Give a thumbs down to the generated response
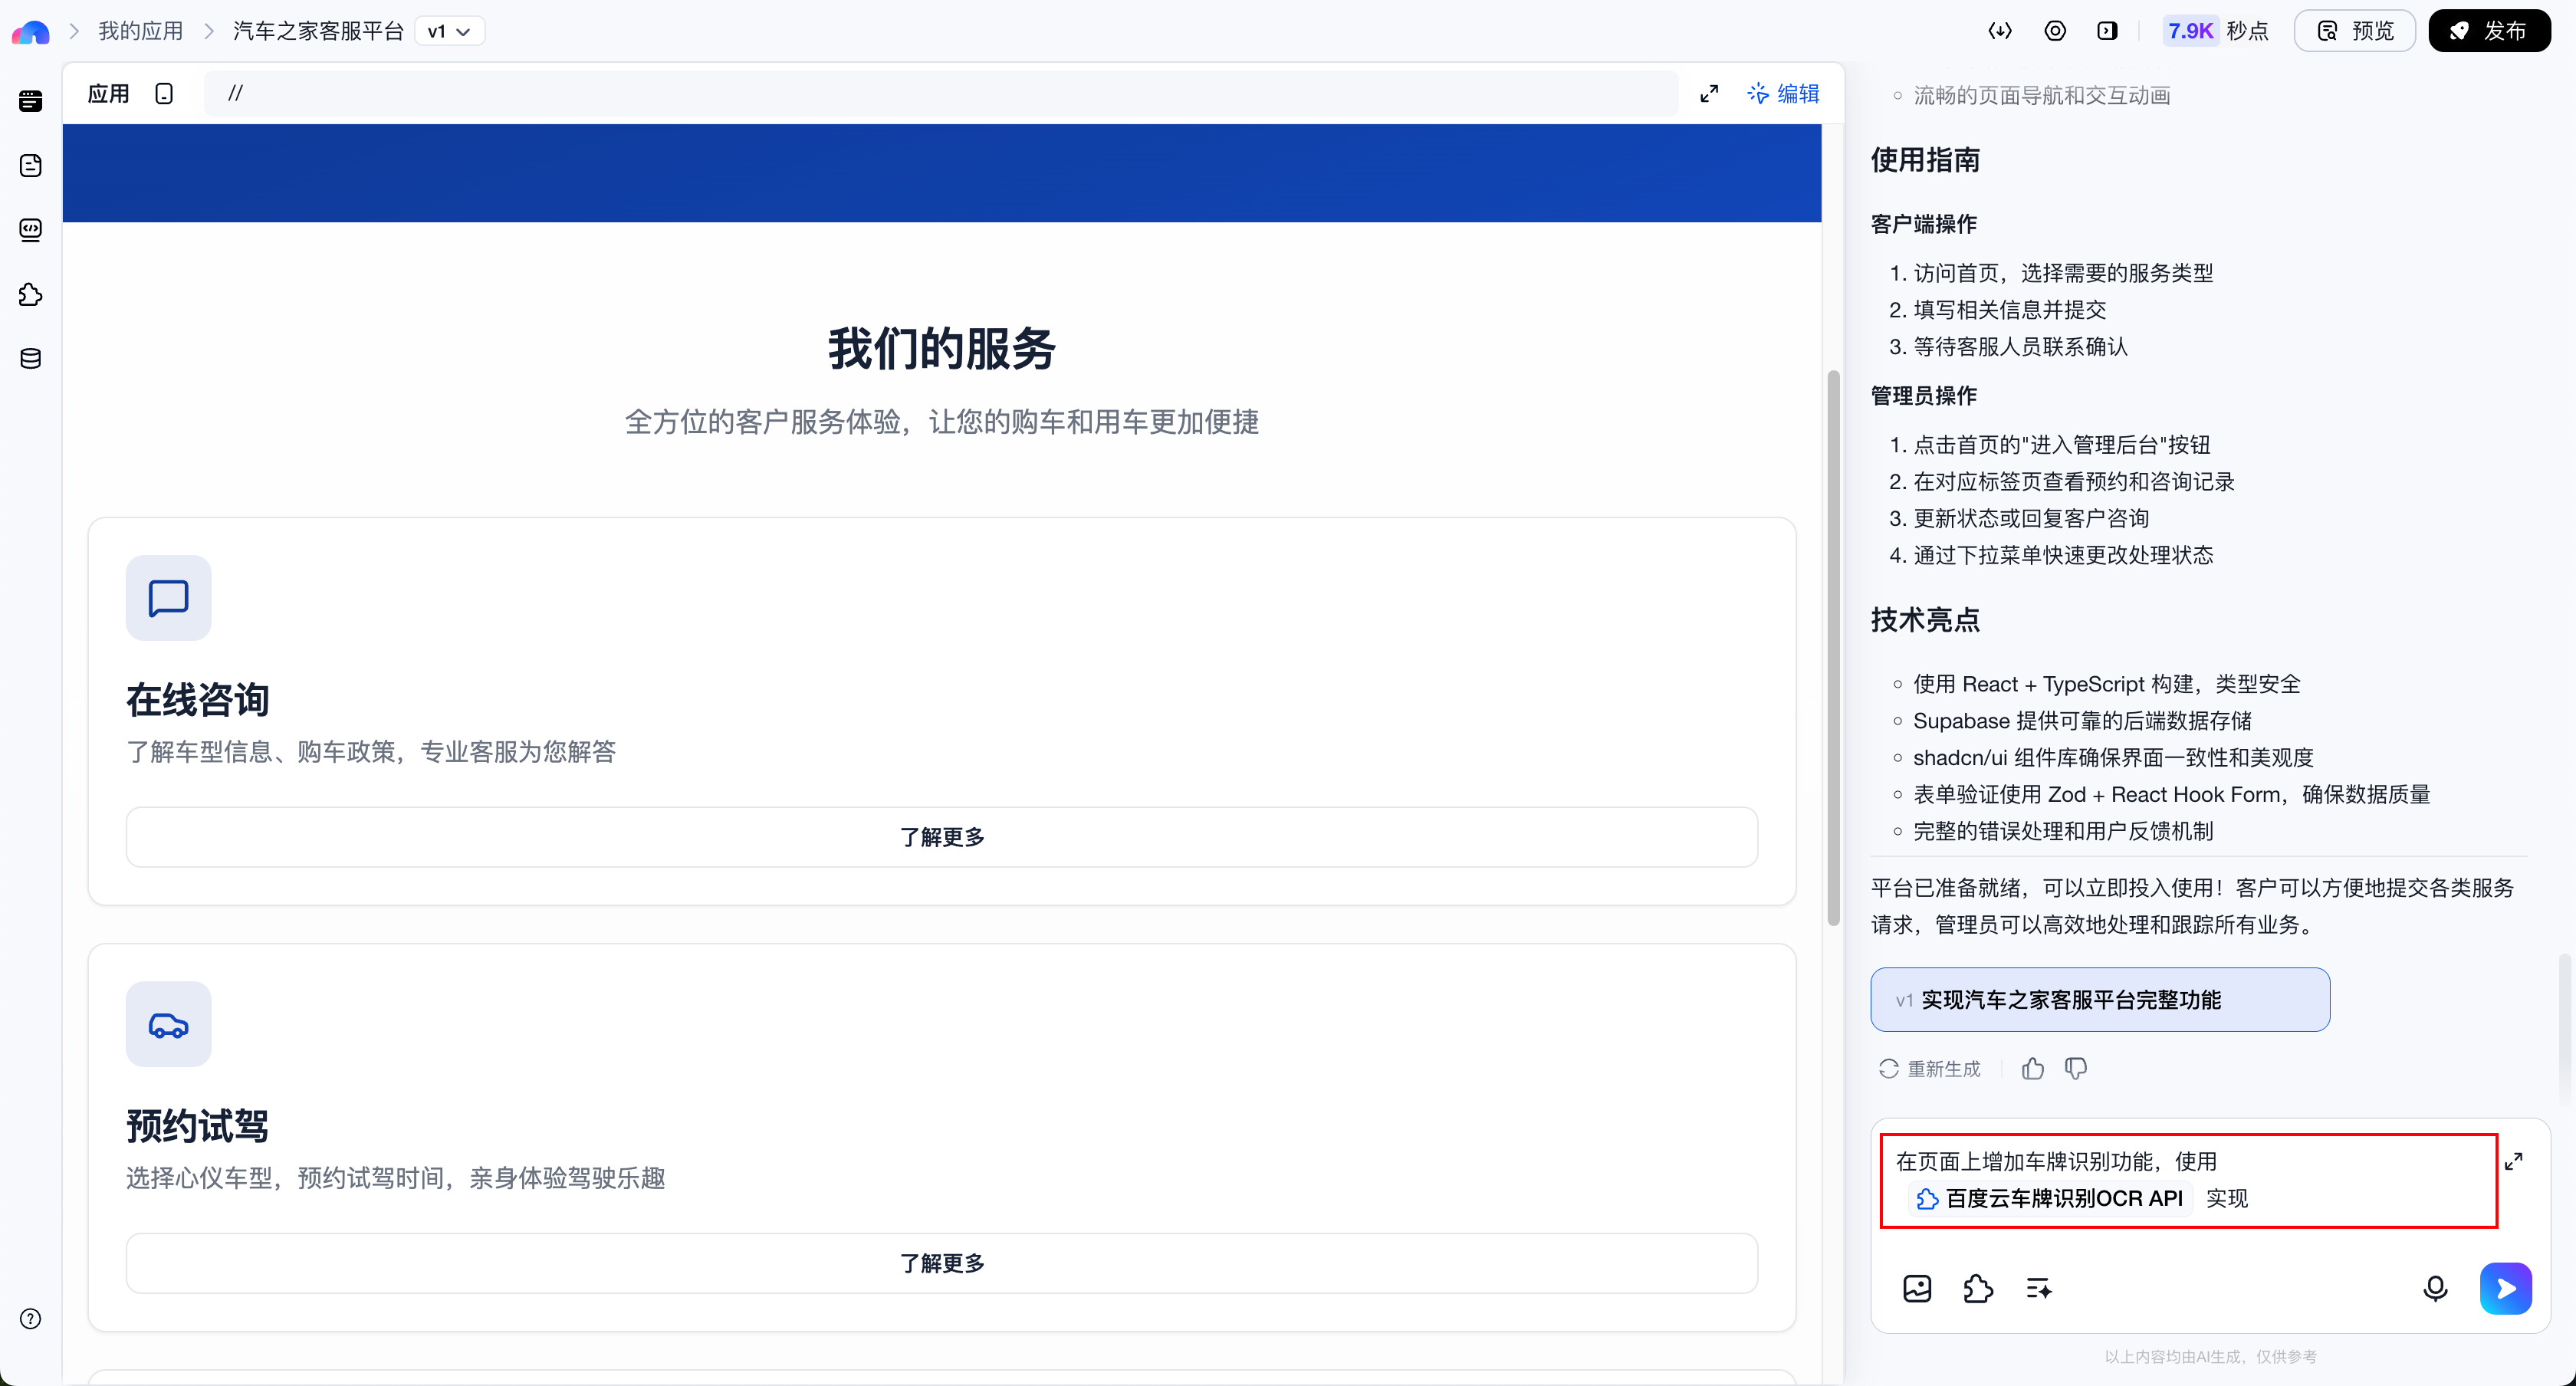 (x=2076, y=1068)
